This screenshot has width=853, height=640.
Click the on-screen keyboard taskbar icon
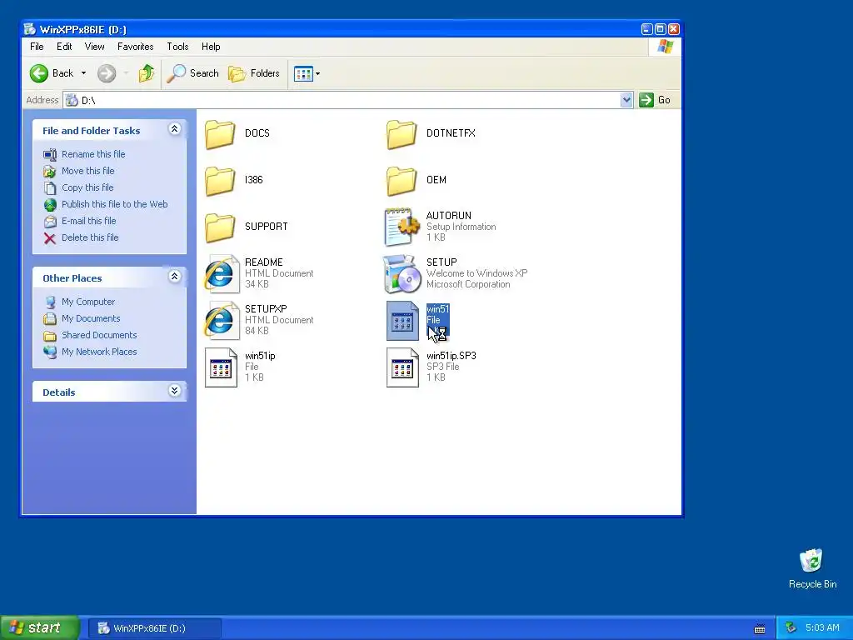tap(760, 629)
